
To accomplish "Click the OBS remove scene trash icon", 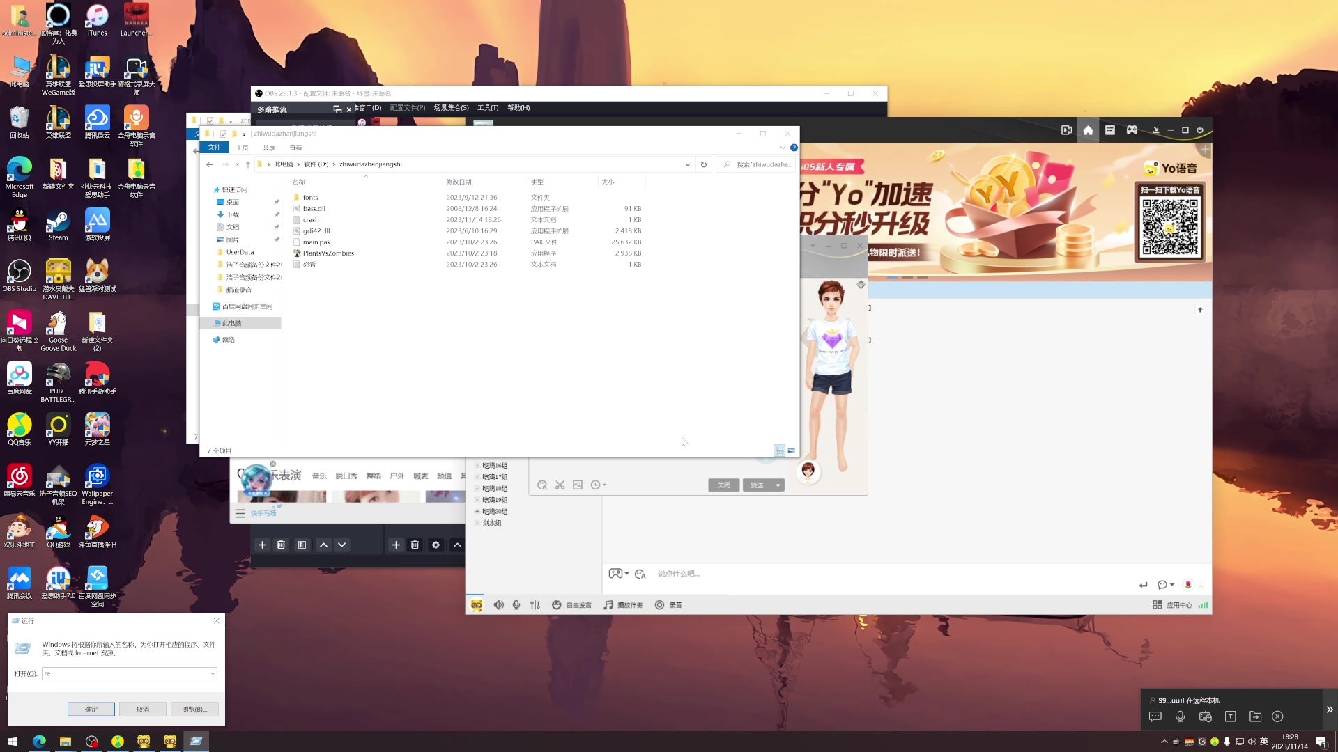I will click(281, 545).
